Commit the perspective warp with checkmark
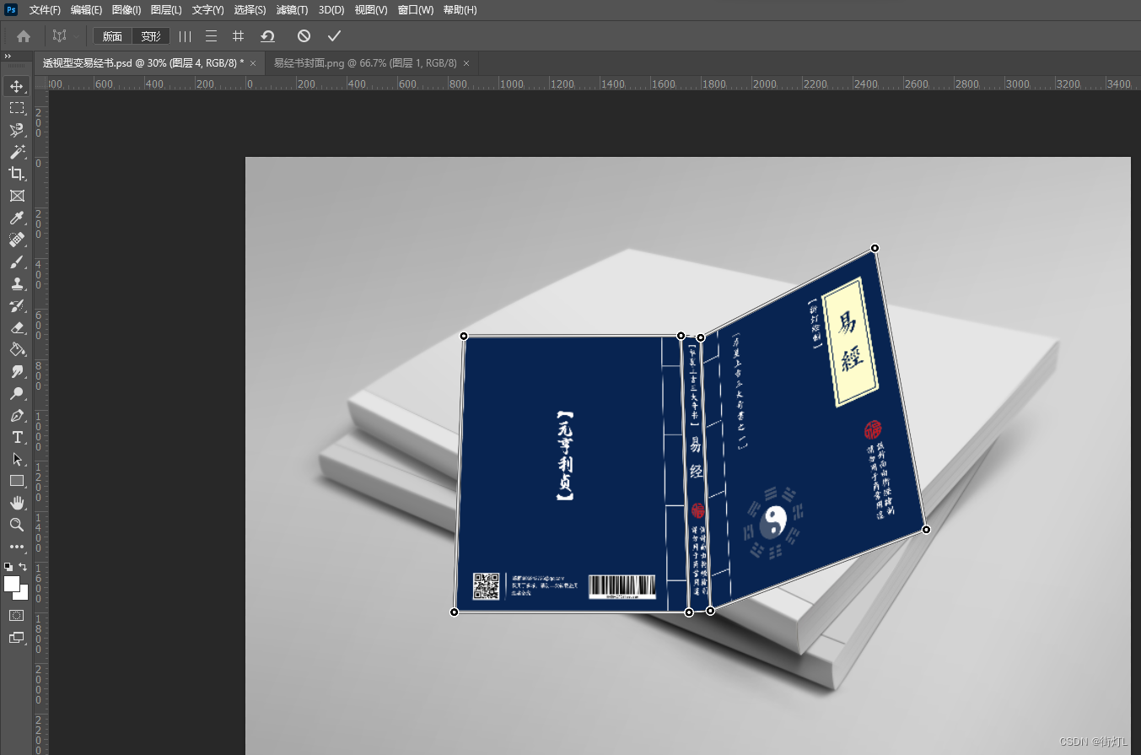Viewport: 1141px width, 755px height. [334, 36]
